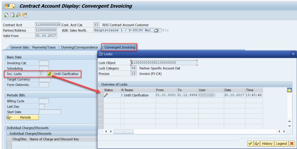Click the scroll down arrow in locks table
Image resolution: width=297 pixels, height=149 pixels.
(x=290, y=126)
